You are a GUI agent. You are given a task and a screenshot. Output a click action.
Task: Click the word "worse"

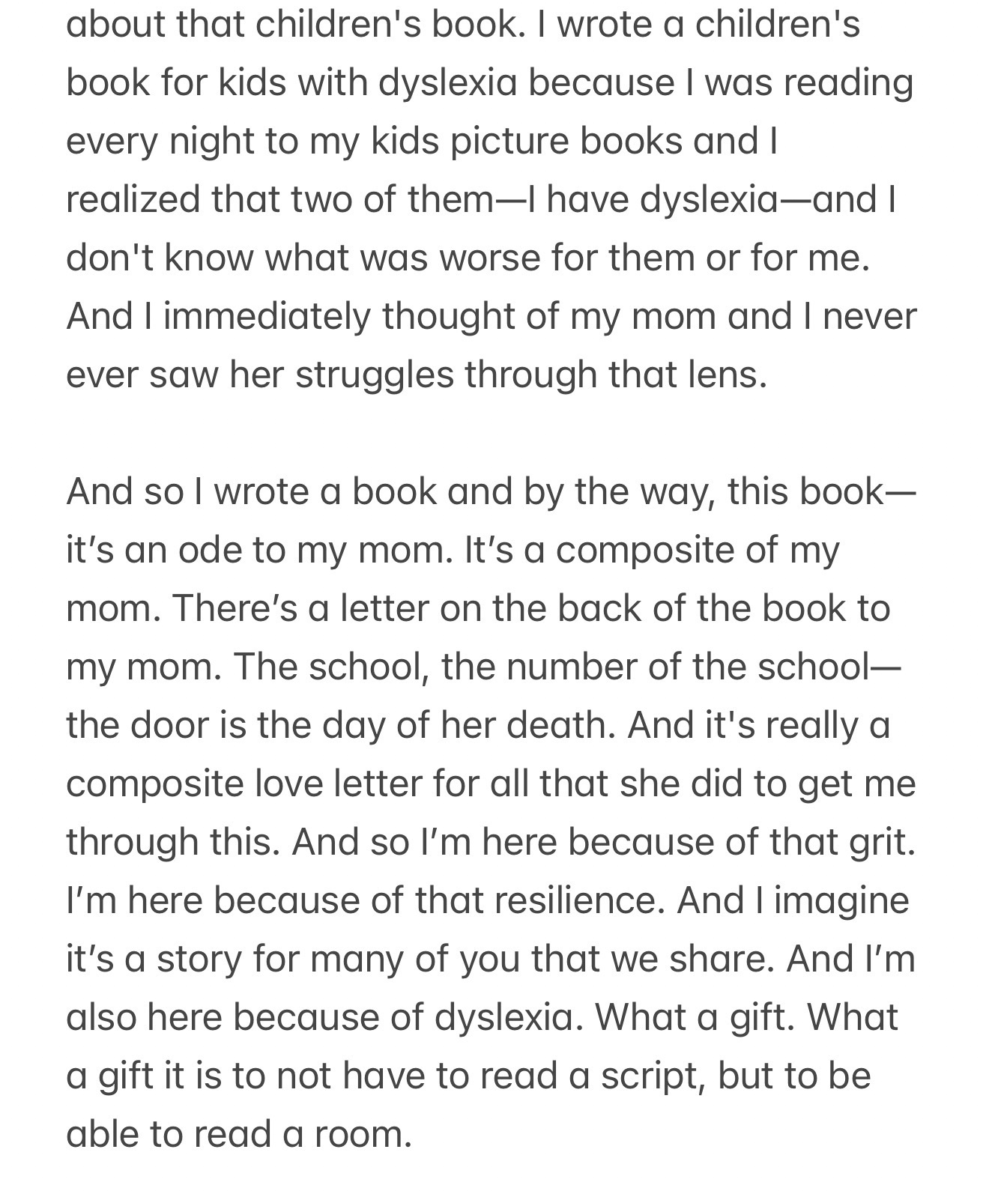pos(490,258)
